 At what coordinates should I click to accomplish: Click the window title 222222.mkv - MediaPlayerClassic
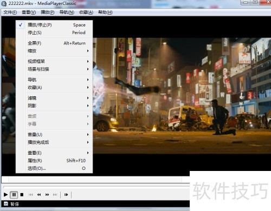click(42, 3)
